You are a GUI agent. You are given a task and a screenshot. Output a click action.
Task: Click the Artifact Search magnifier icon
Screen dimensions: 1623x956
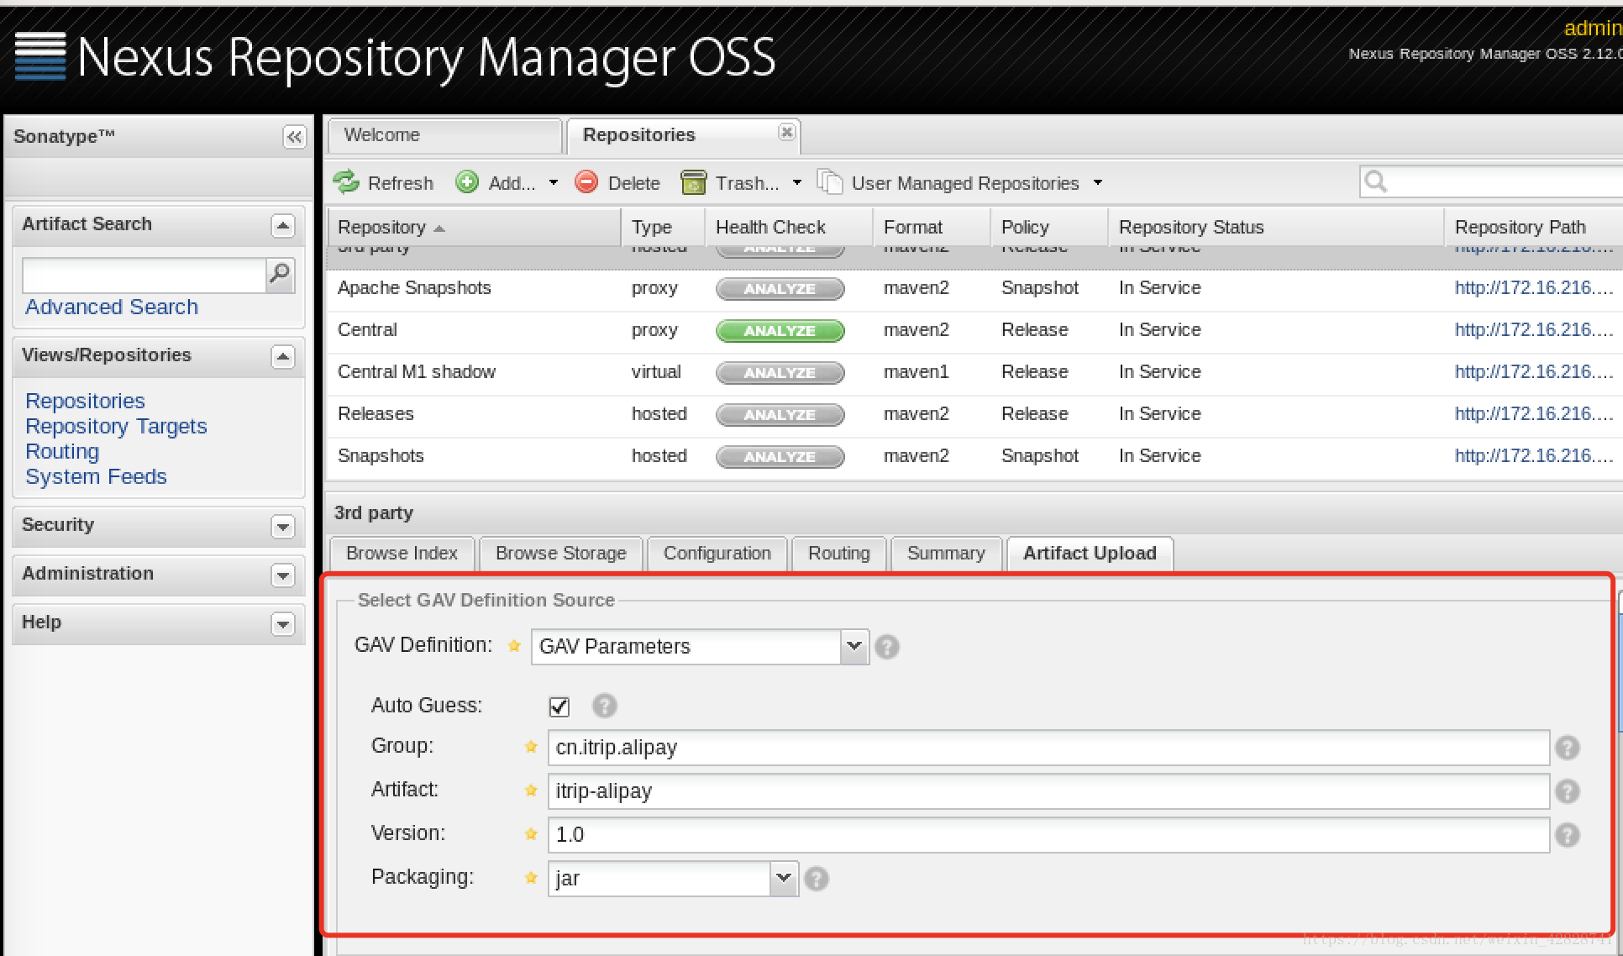pos(280,274)
